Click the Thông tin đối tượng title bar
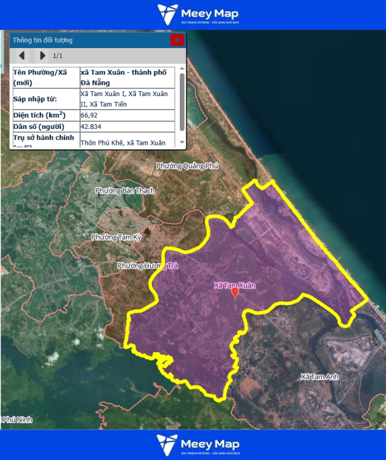The height and width of the screenshot is (460, 386). click(x=88, y=40)
